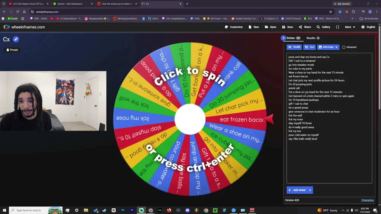Open Photoshop from the taskbar
381x214 pixels.
123,210
